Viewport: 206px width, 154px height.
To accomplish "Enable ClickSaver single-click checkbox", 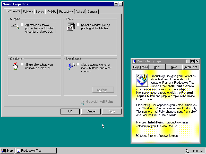I will [22, 64].
